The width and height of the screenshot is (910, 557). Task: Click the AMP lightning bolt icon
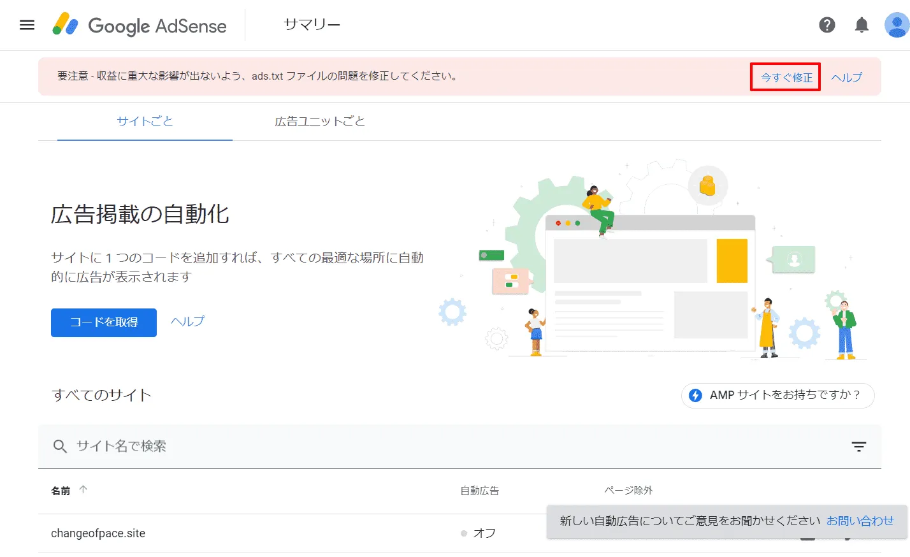[x=696, y=395]
